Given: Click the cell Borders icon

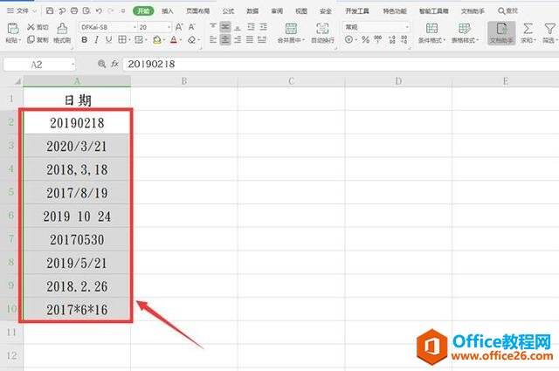Looking at the screenshot, I should tap(122, 39).
